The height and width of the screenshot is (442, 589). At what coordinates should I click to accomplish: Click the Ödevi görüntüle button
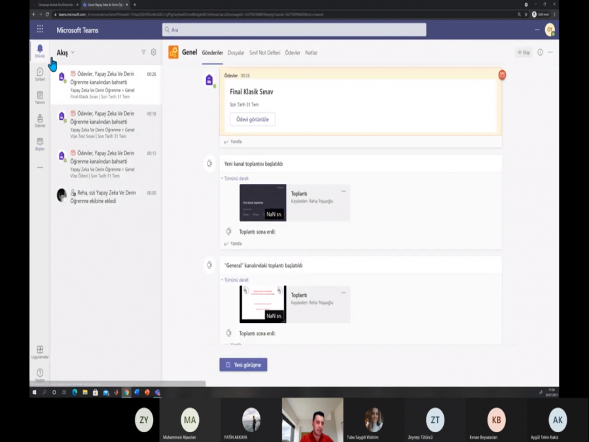(253, 119)
